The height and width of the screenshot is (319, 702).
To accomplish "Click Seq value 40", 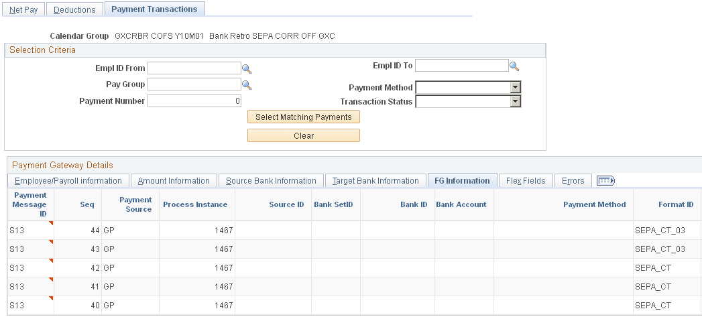I will click(x=95, y=306).
